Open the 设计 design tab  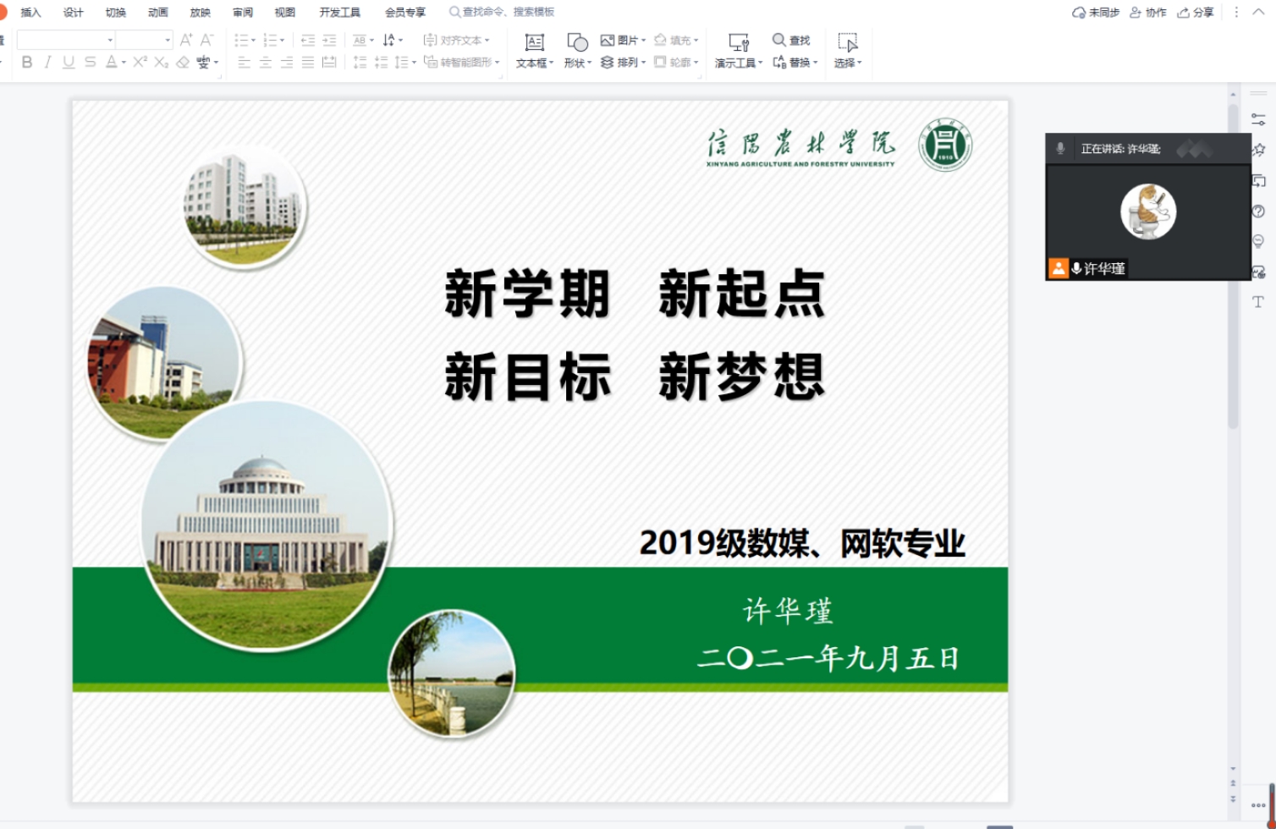74,12
